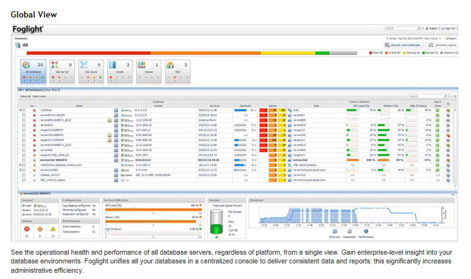Click the normal green dot in SQL Azure tile
The height and width of the screenshot is (279, 471).
[x=101, y=77]
